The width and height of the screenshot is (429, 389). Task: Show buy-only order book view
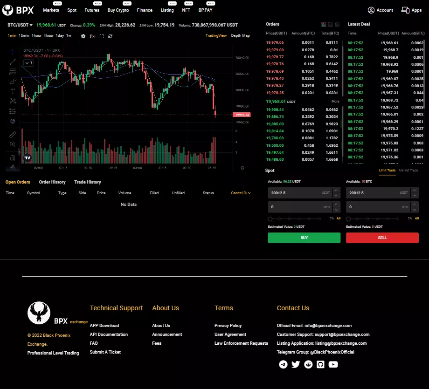[x=337, y=24]
